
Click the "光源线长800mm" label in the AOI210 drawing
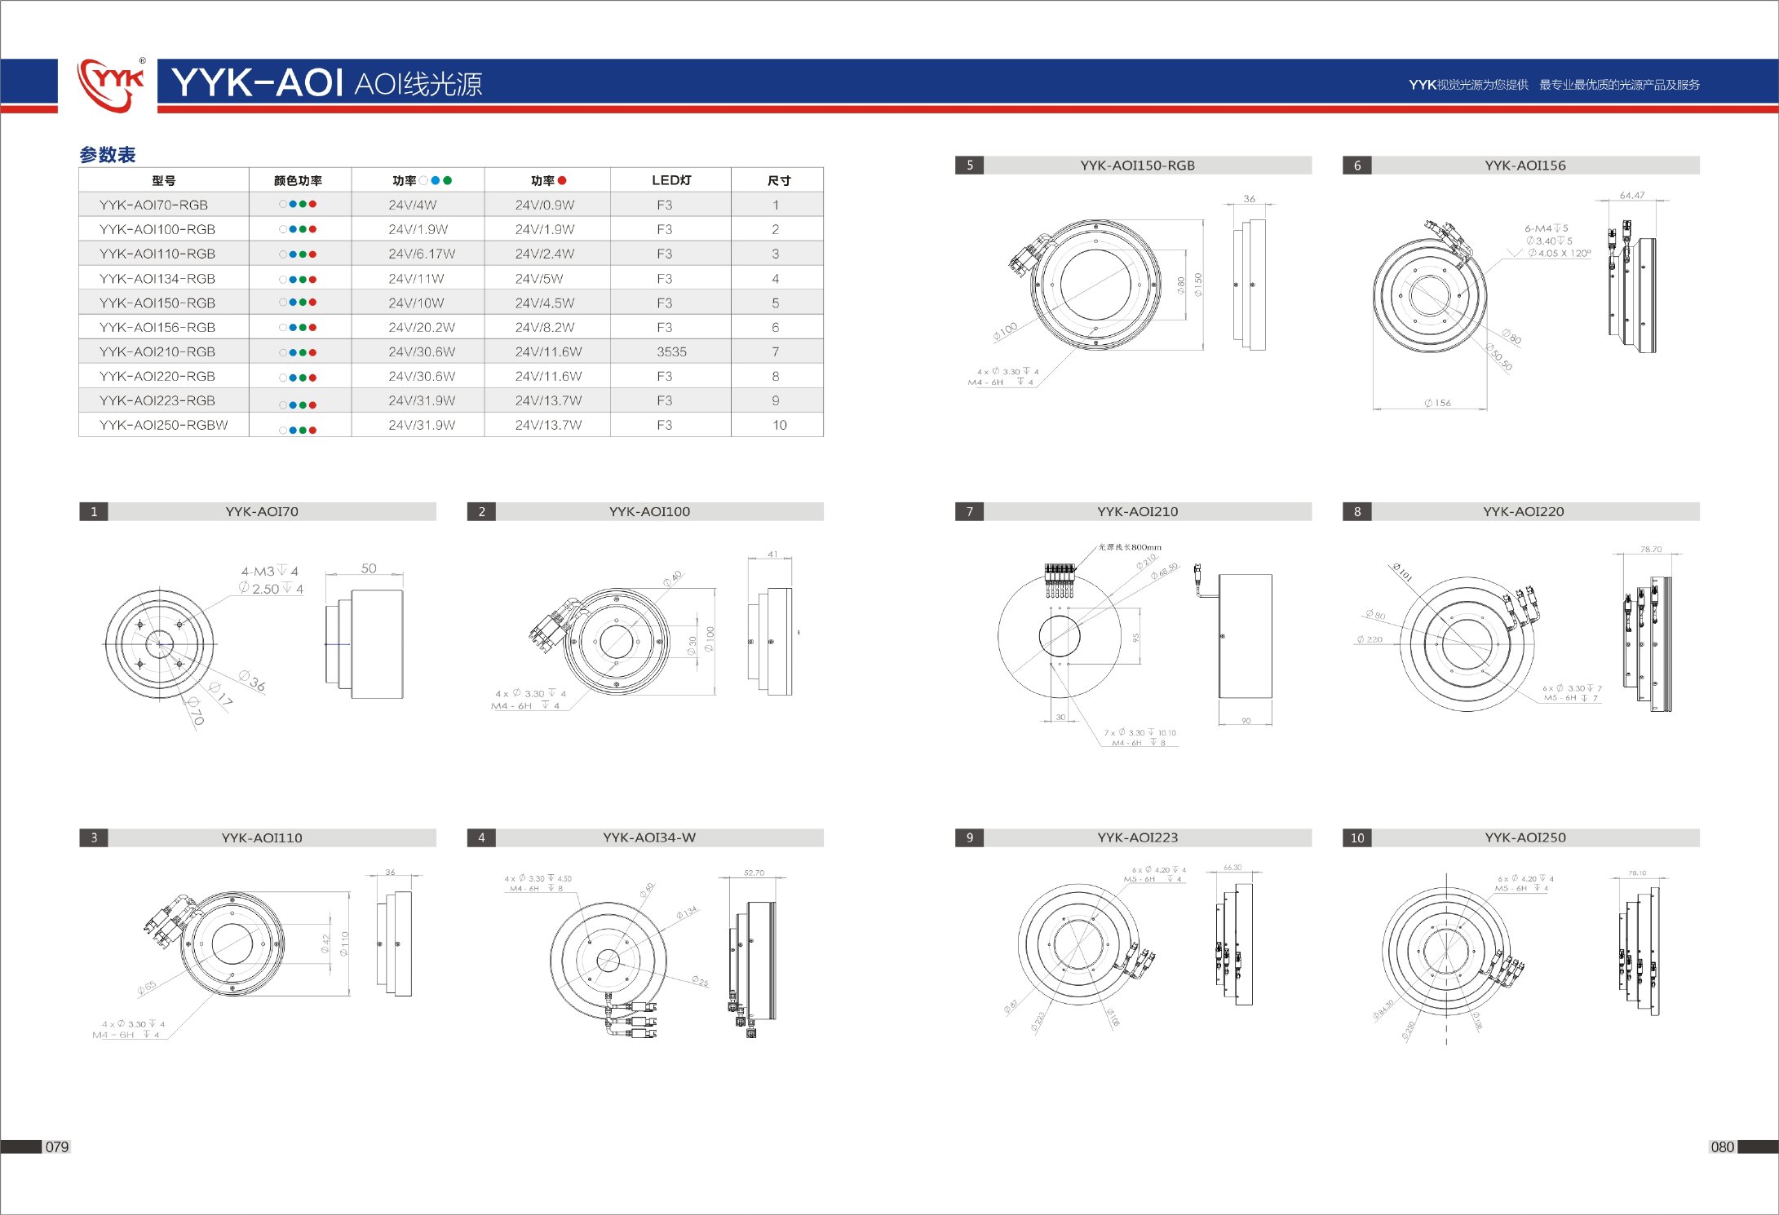[1130, 547]
